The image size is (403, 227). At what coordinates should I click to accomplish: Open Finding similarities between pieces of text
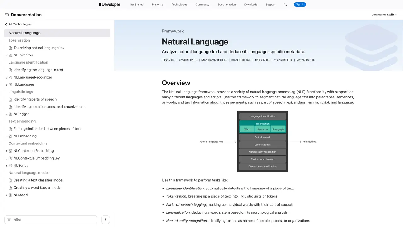tap(47, 129)
